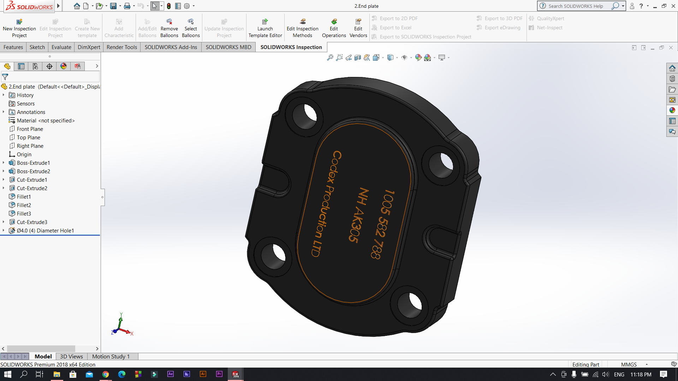The width and height of the screenshot is (678, 381).
Task: Open Design Library task pane icon
Action: 672,79
